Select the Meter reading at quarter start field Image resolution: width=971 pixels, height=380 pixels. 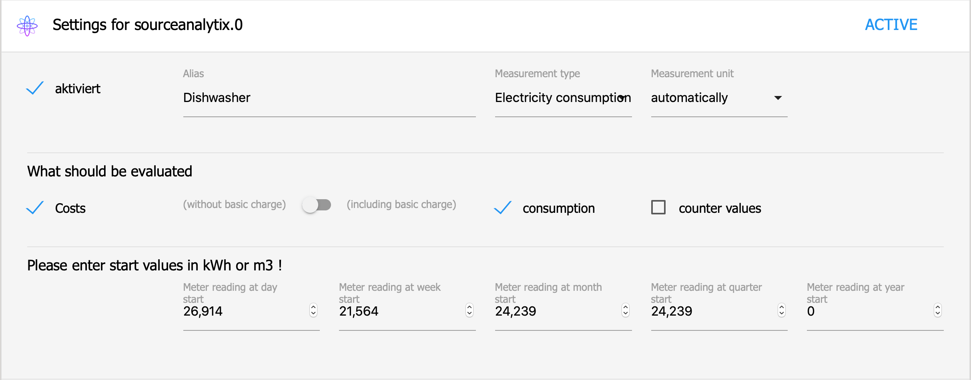pos(712,311)
